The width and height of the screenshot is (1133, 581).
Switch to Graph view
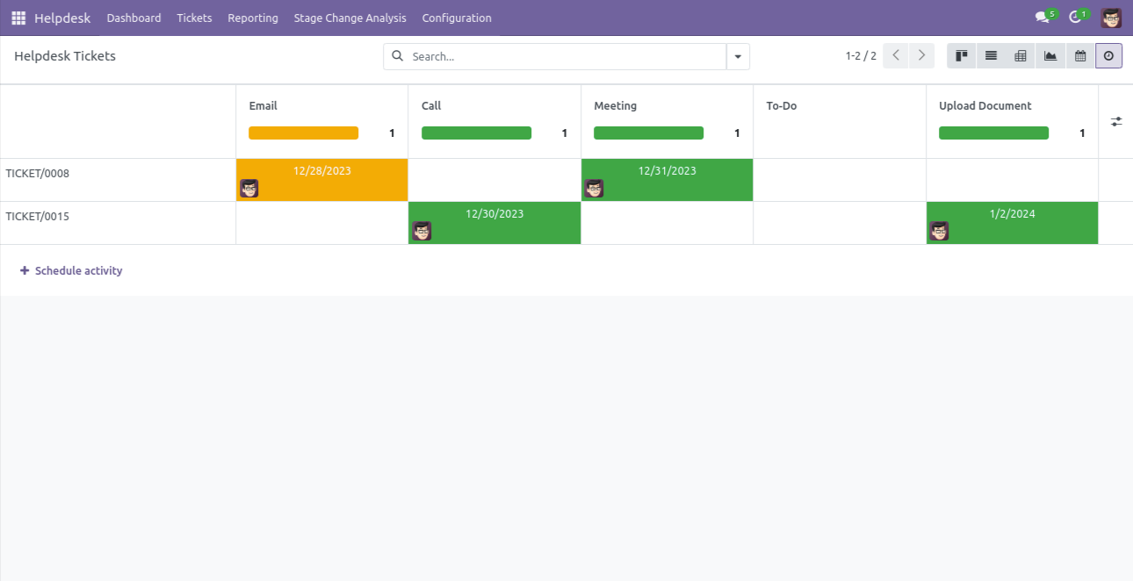pyautogui.click(x=1050, y=56)
